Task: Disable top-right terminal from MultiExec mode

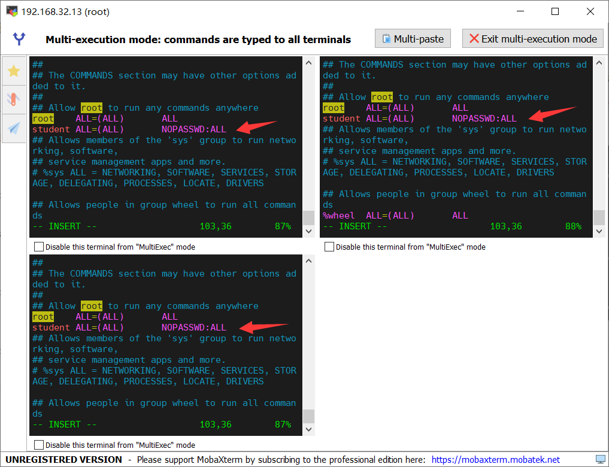Action: tap(330, 247)
